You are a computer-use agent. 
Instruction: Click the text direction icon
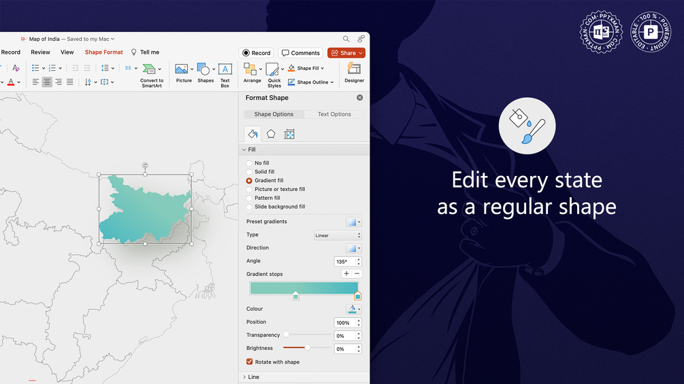88,82
